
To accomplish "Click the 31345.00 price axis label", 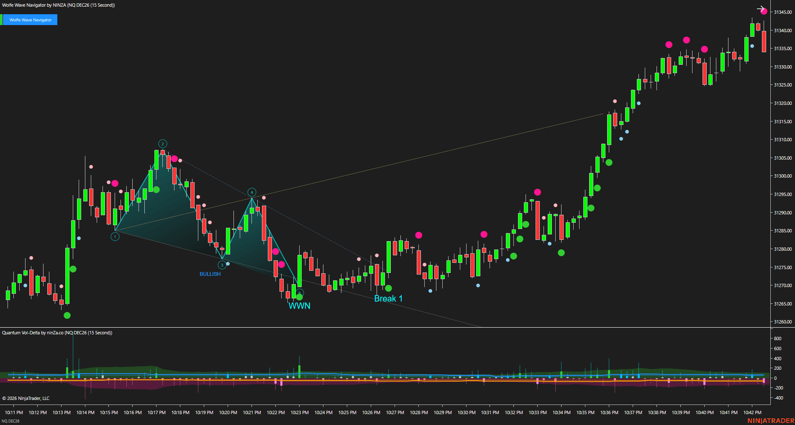I will coord(782,12).
